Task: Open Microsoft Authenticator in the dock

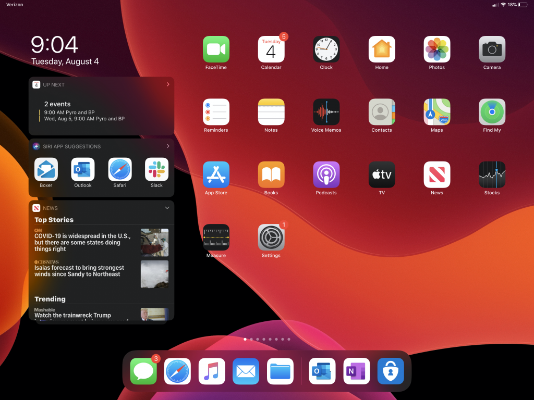Action: [x=391, y=371]
